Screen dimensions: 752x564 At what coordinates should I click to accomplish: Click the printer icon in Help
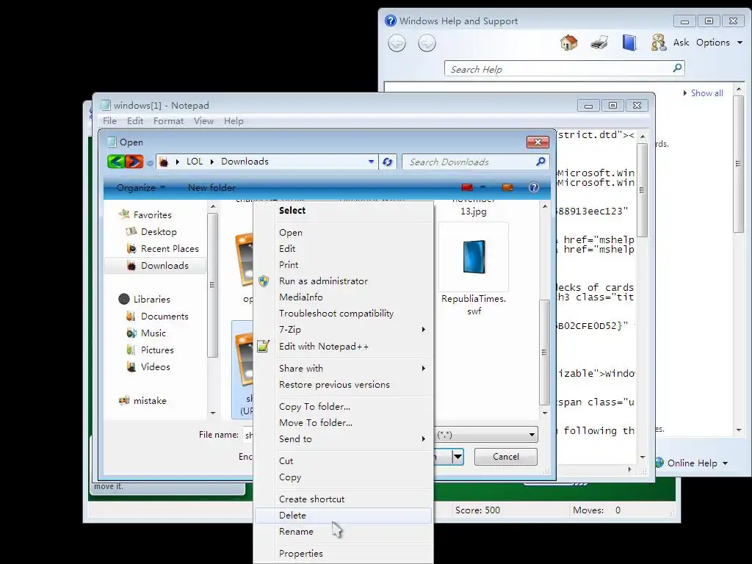599,43
